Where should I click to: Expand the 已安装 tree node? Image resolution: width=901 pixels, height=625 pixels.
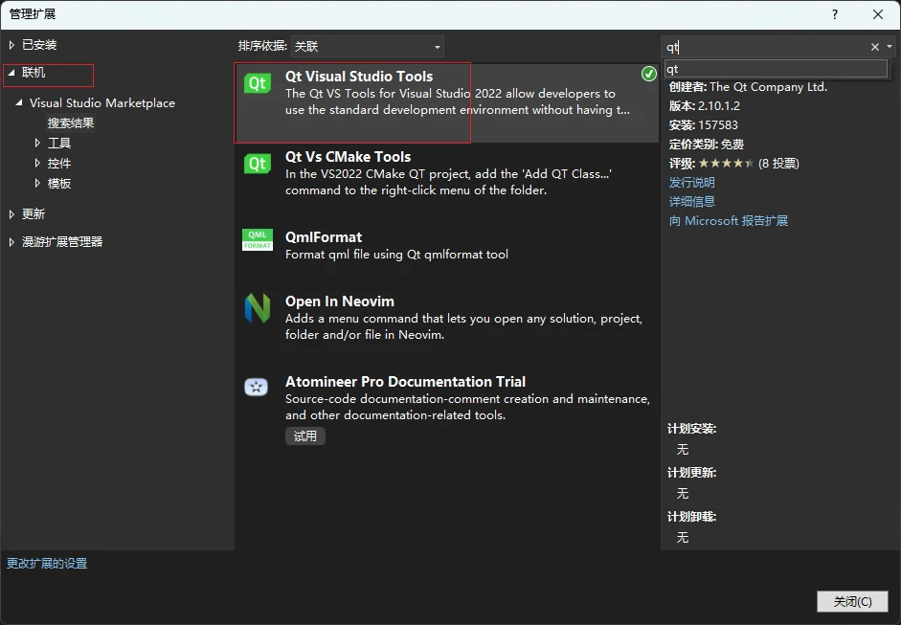(11, 45)
